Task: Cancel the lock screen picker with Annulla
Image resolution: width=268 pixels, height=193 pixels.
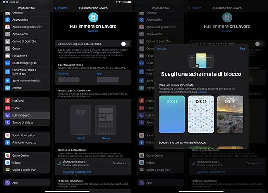Action: point(162,49)
